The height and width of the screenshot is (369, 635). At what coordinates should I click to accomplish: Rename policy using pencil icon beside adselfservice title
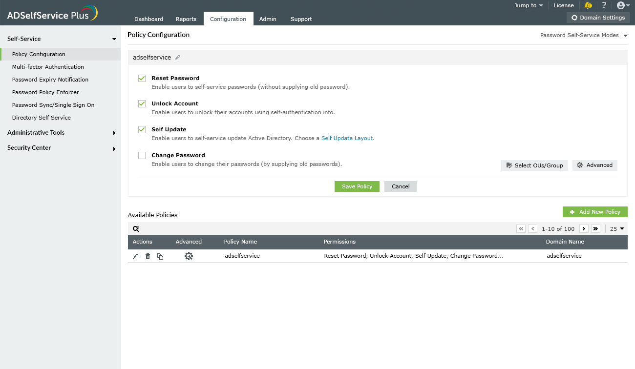click(177, 58)
